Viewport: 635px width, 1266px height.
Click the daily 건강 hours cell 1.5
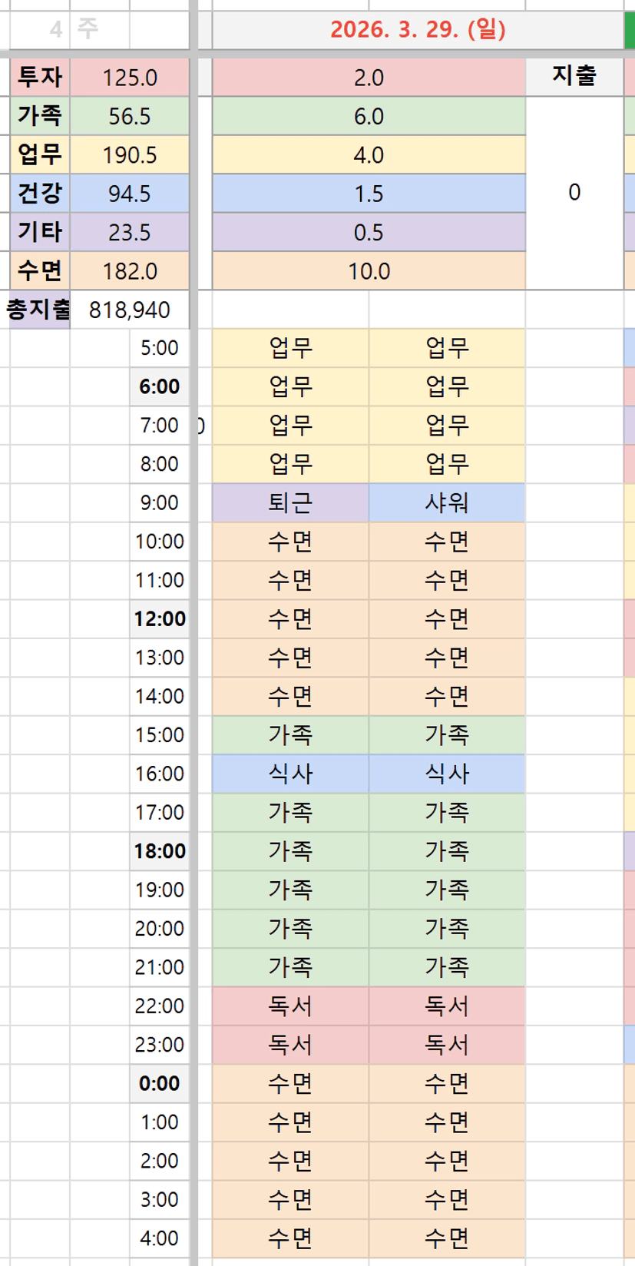(369, 194)
